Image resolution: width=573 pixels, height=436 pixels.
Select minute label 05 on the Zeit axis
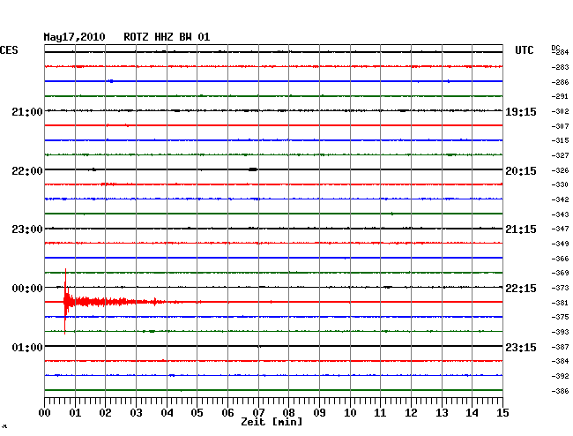click(197, 413)
